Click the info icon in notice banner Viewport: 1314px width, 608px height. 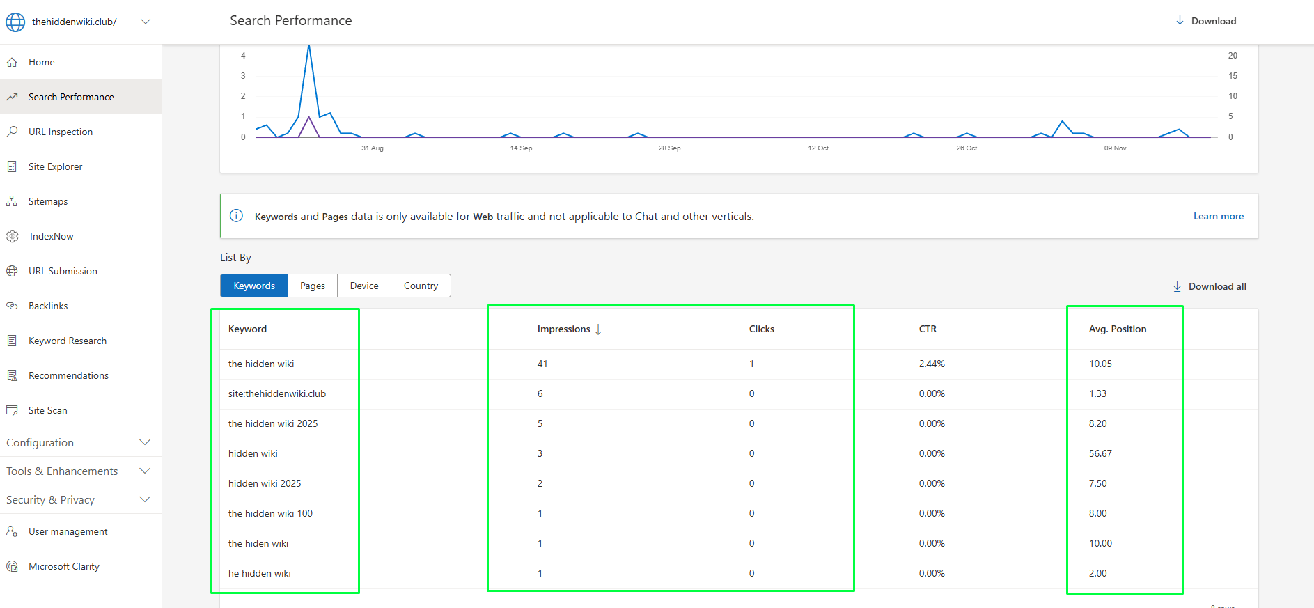[237, 216]
